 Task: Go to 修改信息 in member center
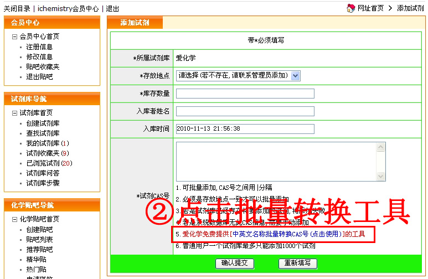(x=39, y=57)
